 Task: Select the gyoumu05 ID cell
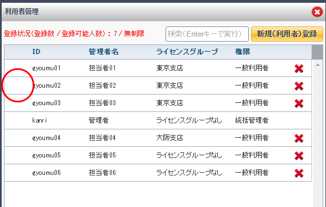click(46, 155)
